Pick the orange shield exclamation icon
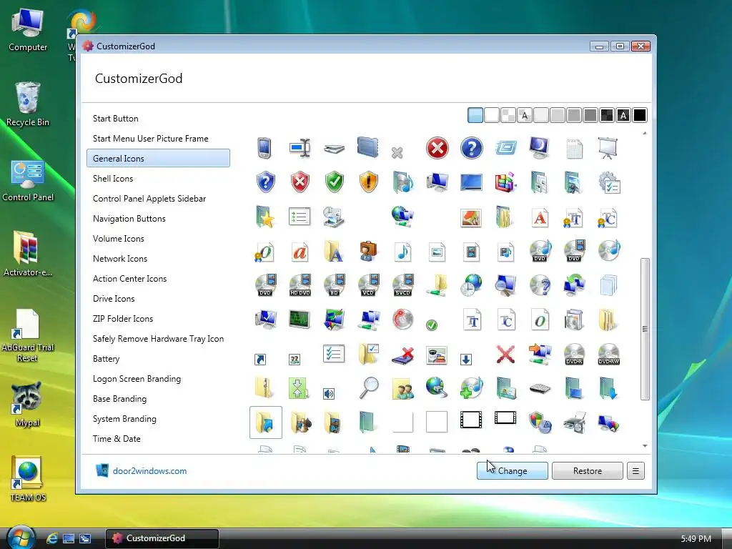 pyautogui.click(x=368, y=182)
